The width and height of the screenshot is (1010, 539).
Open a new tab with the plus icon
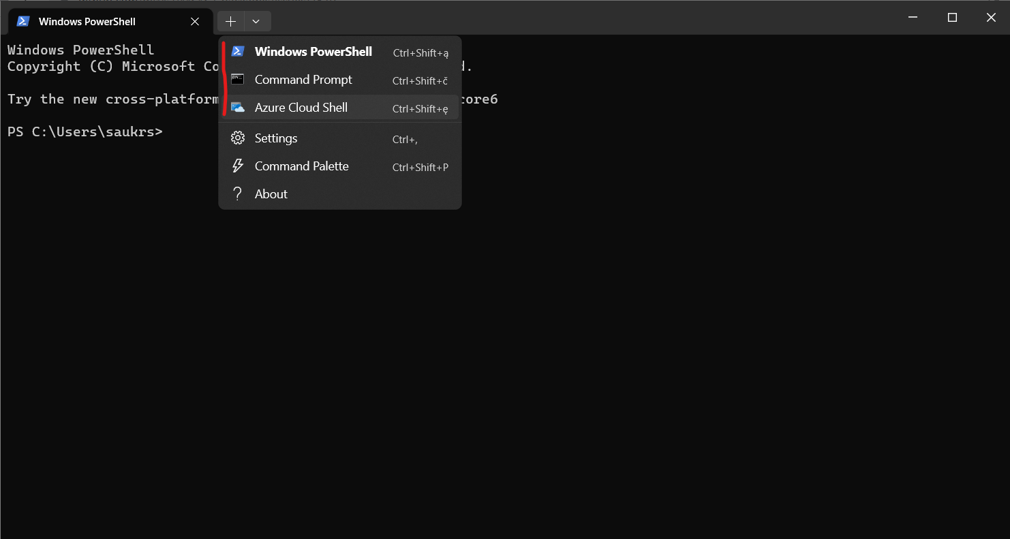click(230, 21)
